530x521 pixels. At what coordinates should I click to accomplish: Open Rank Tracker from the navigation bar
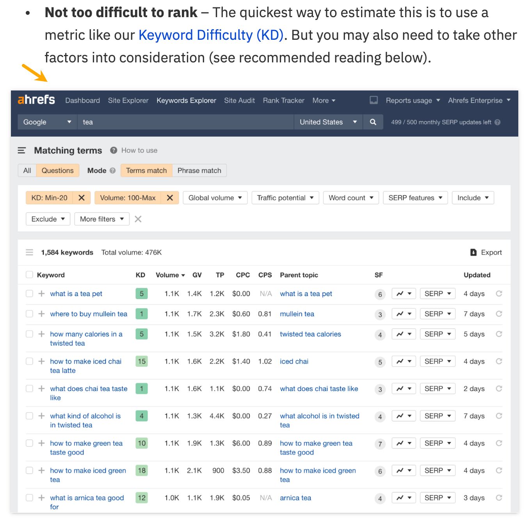point(283,100)
